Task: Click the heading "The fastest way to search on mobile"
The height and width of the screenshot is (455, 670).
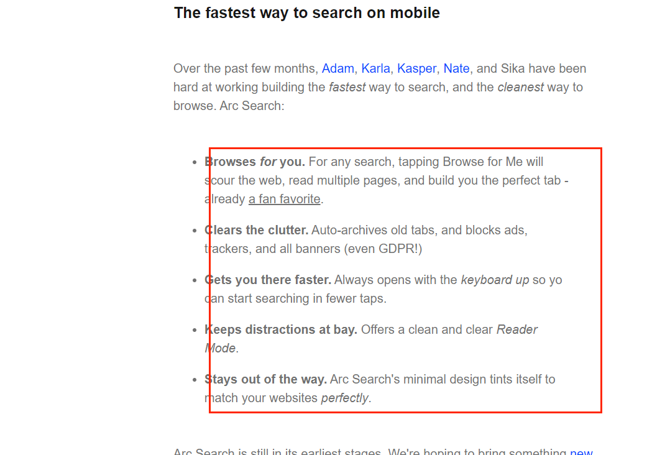Action: pos(307,13)
